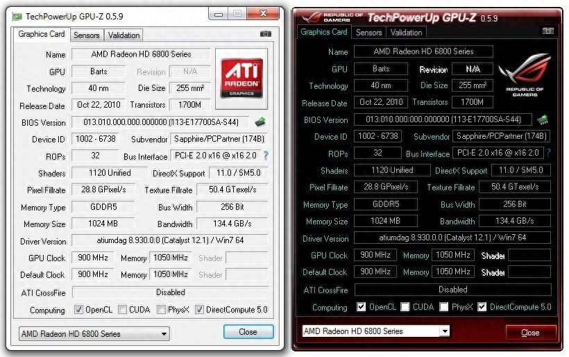Click the Driver Version field in the left window
The image size is (569, 357).
coord(170,240)
